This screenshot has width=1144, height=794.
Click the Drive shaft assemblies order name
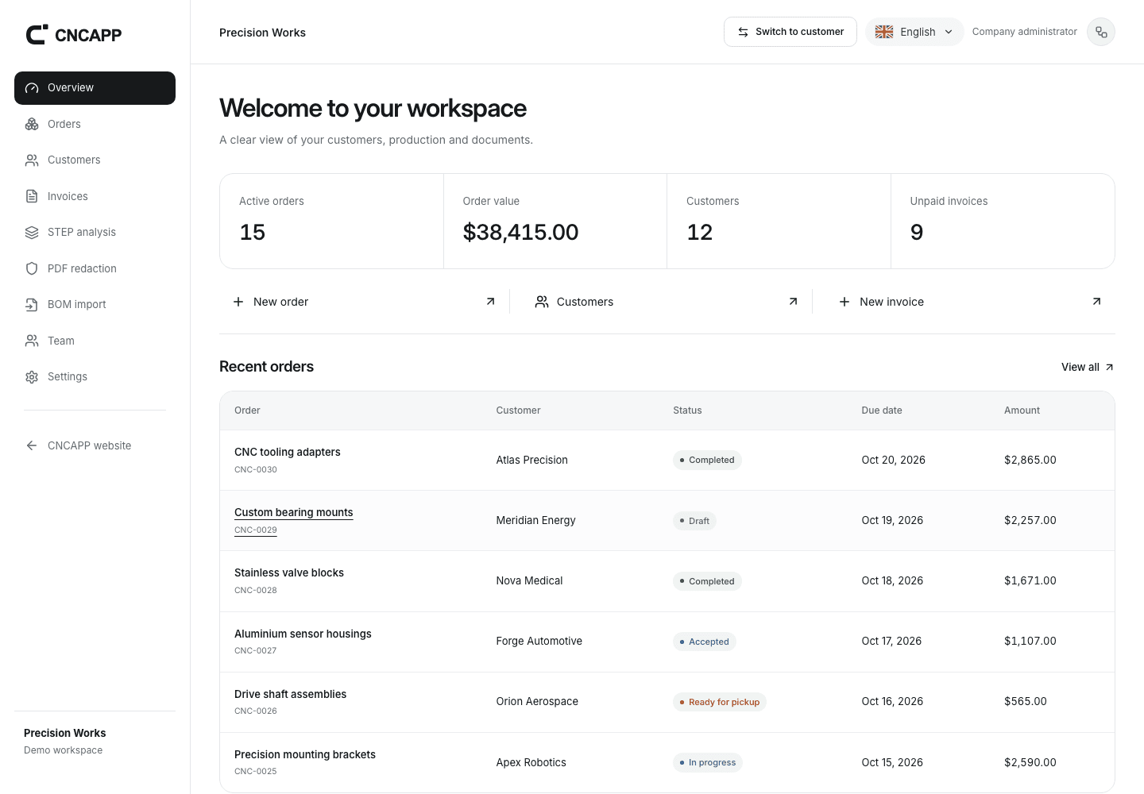click(x=291, y=694)
